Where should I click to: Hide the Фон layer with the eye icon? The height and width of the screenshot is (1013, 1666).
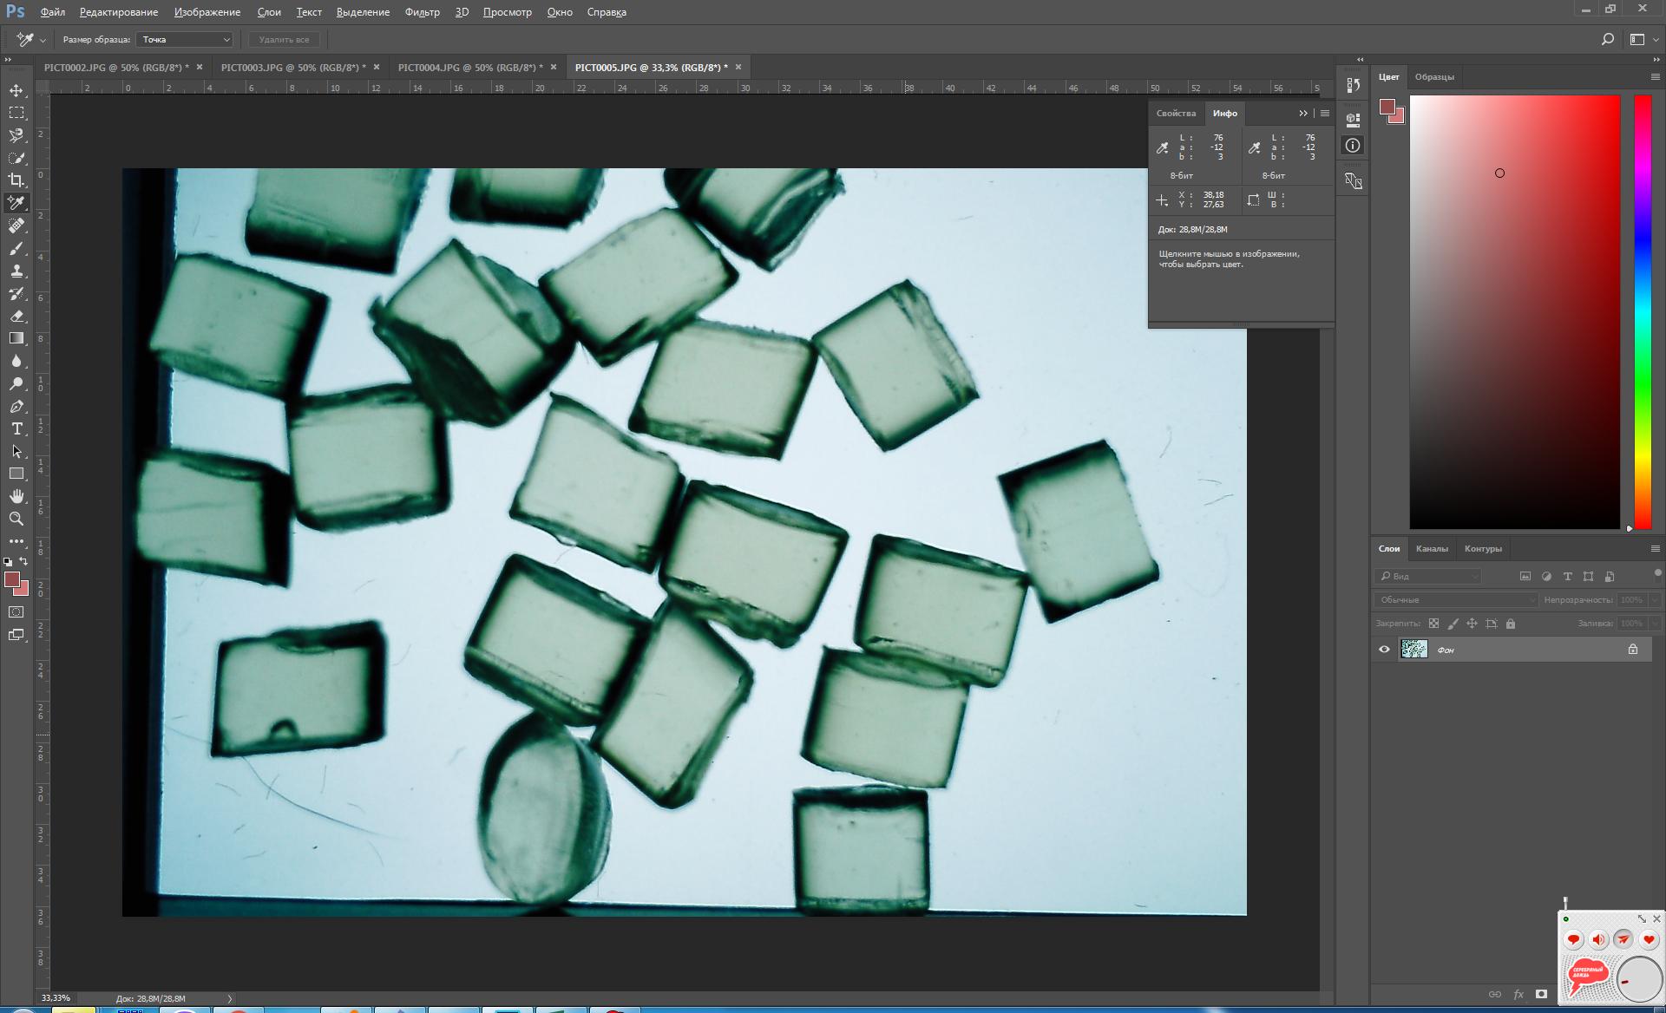[1384, 650]
